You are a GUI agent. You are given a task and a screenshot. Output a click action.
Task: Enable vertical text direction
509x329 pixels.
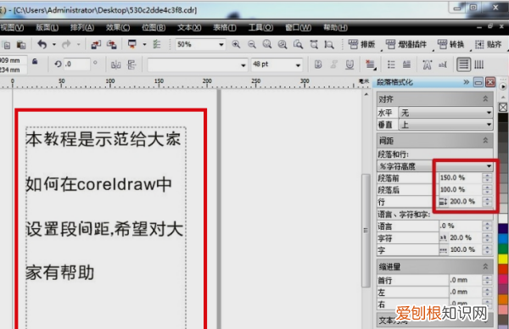pos(479,64)
